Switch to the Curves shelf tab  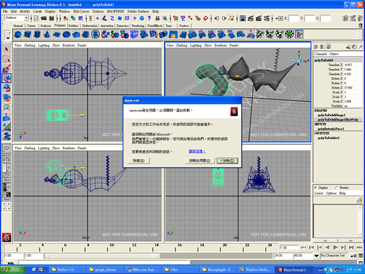(31, 25)
